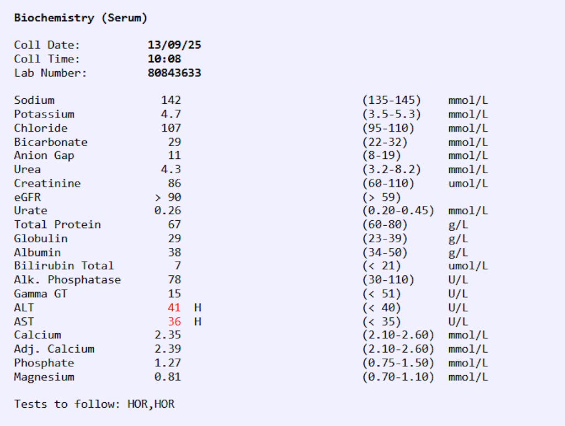
Task: Select lab number 80843633
Action: coord(174,73)
